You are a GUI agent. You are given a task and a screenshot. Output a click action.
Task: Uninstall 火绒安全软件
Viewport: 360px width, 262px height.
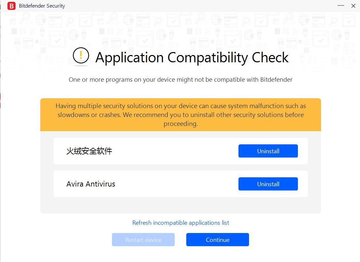coord(268,151)
